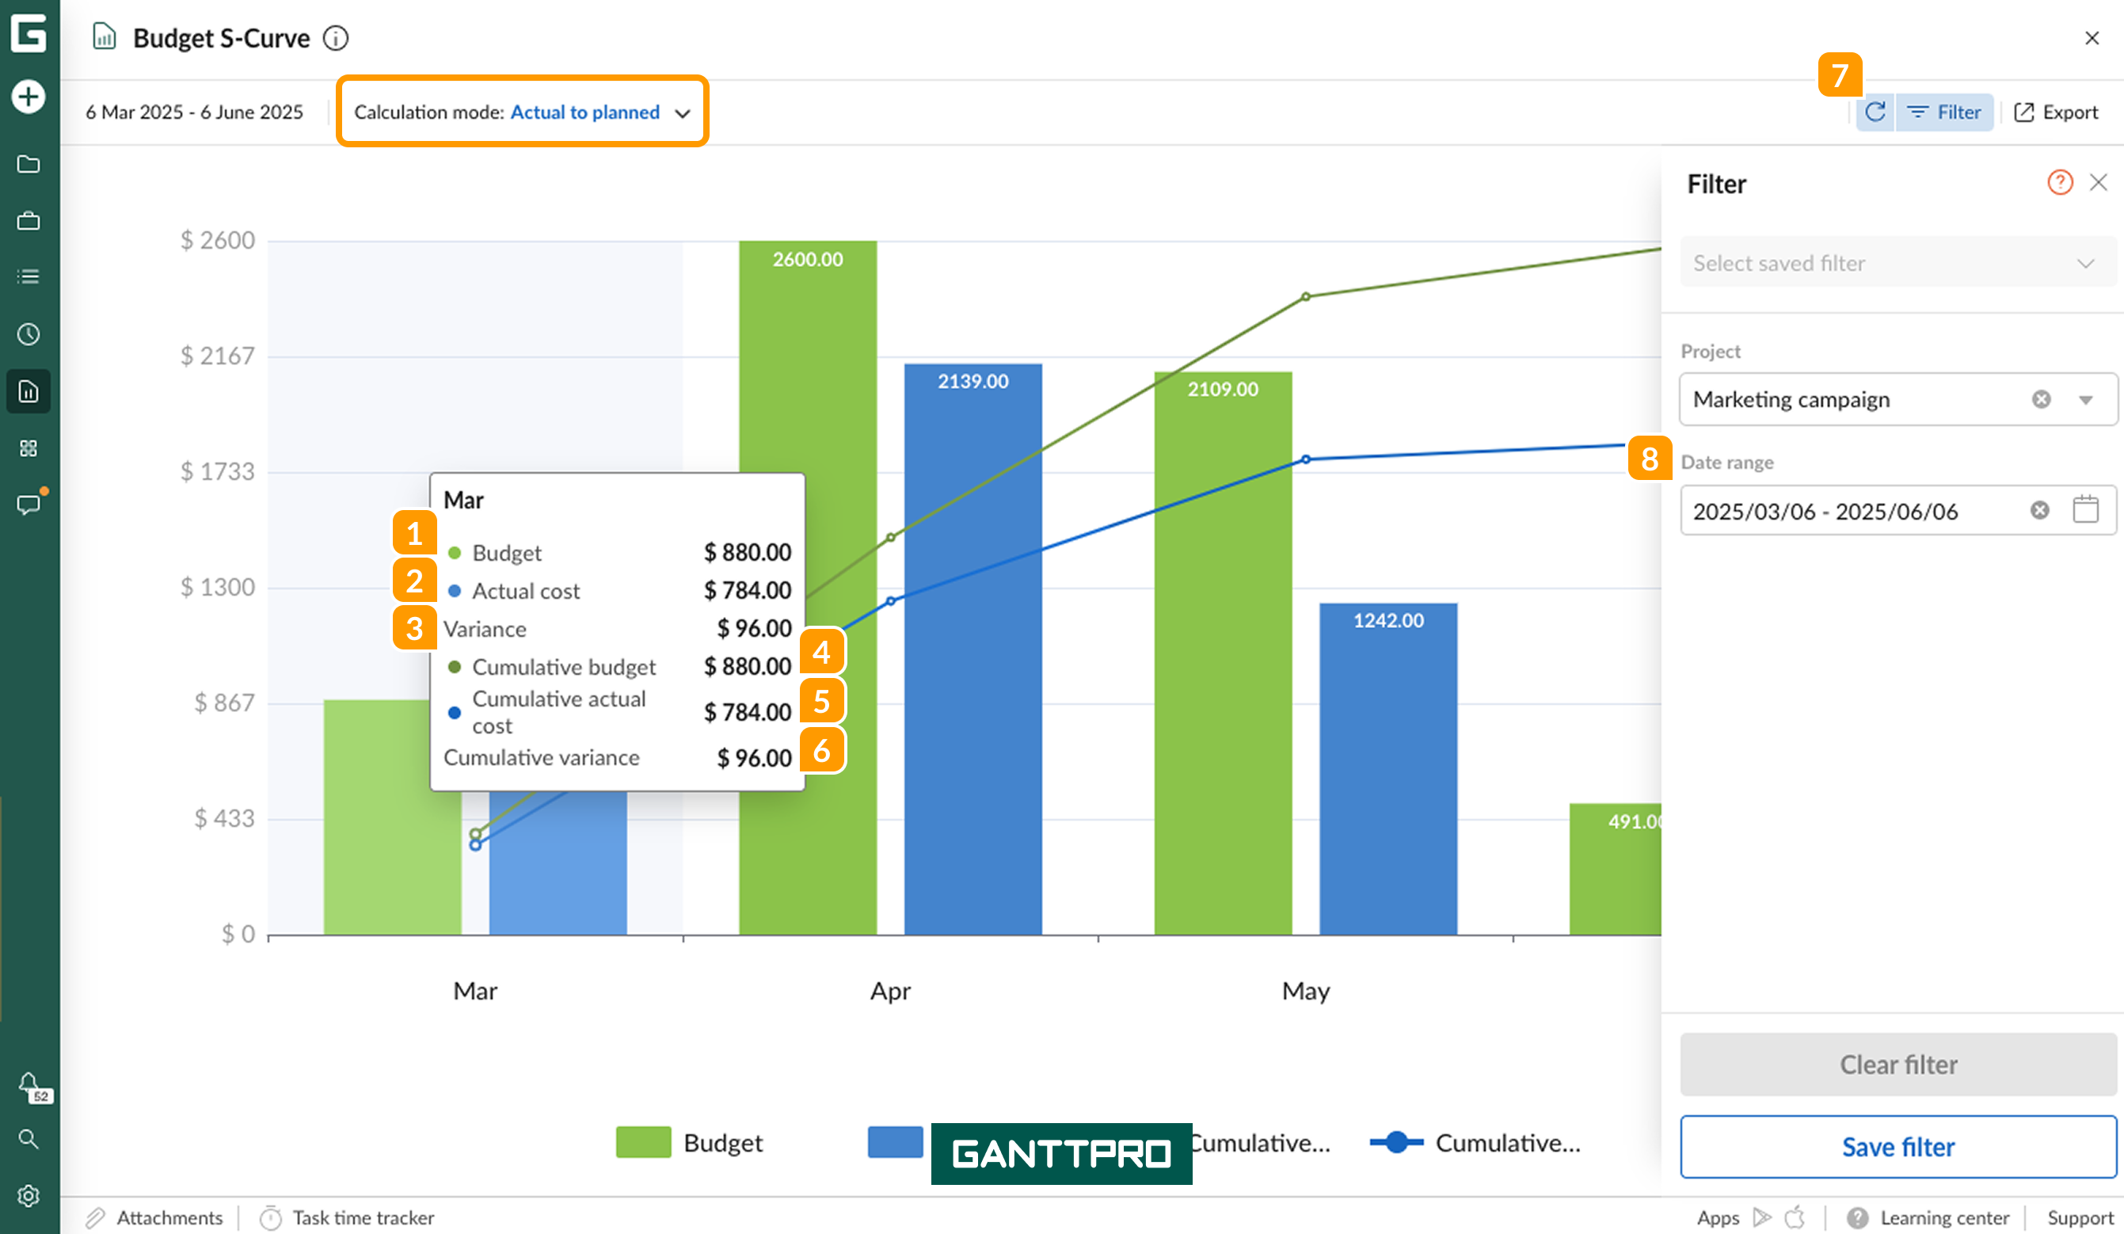Screen dimensions: 2124x1234
Task: Click the Export button
Action: 2056,112
